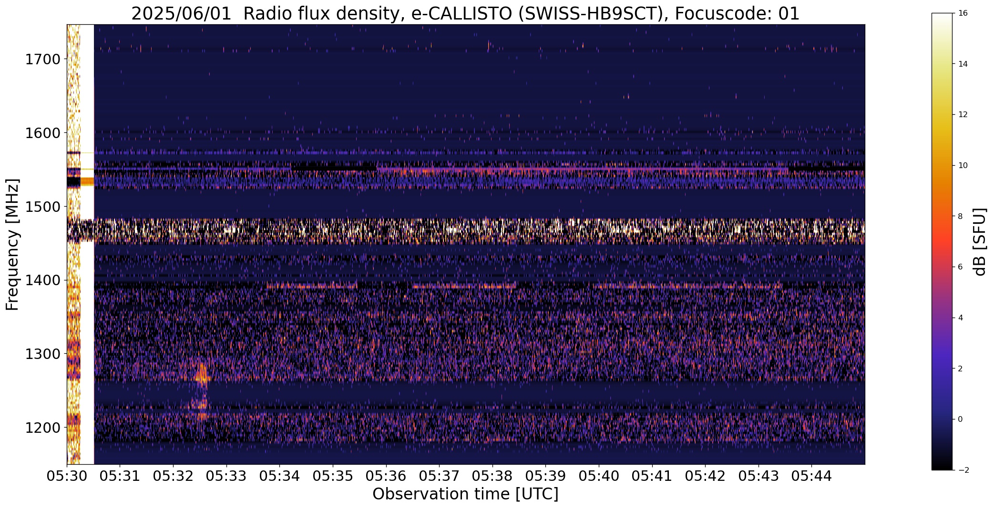Click the colorbar tick label 2
Image resolution: width=994 pixels, height=508 pixels.
[x=960, y=369]
